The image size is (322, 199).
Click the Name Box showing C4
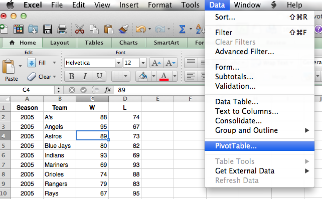click(x=27, y=90)
